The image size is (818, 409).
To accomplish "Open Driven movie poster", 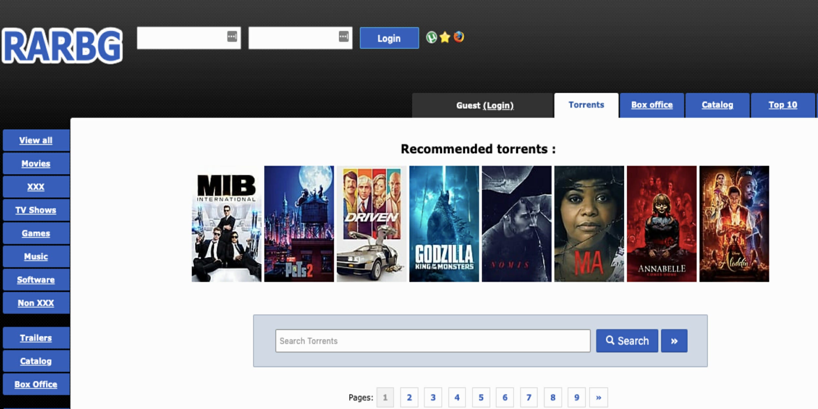I will [372, 224].
